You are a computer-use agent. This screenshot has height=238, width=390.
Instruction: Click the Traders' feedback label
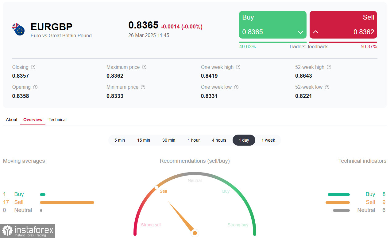click(308, 47)
